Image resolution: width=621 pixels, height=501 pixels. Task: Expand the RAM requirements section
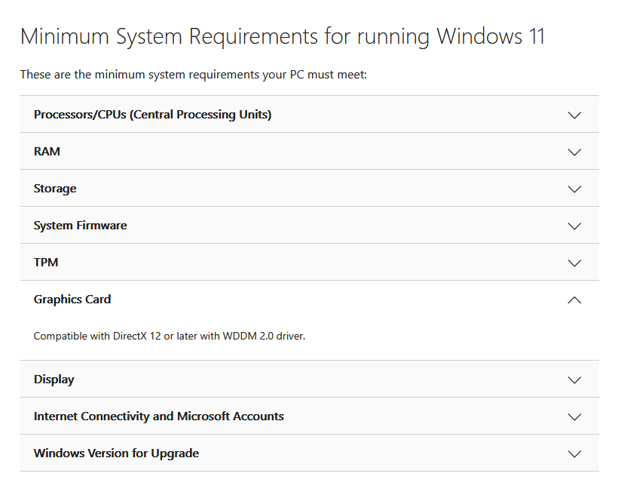(x=47, y=152)
